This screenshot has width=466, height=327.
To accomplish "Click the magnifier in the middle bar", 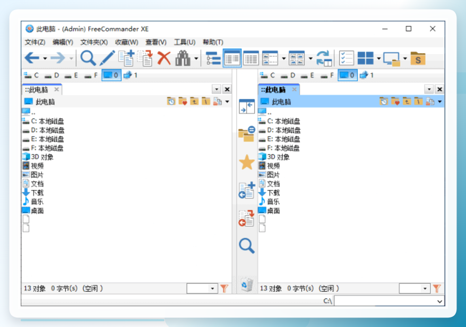I will pos(247,246).
